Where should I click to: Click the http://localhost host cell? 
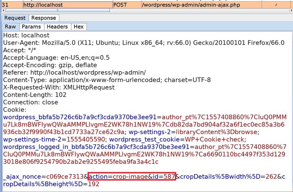(68, 5)
